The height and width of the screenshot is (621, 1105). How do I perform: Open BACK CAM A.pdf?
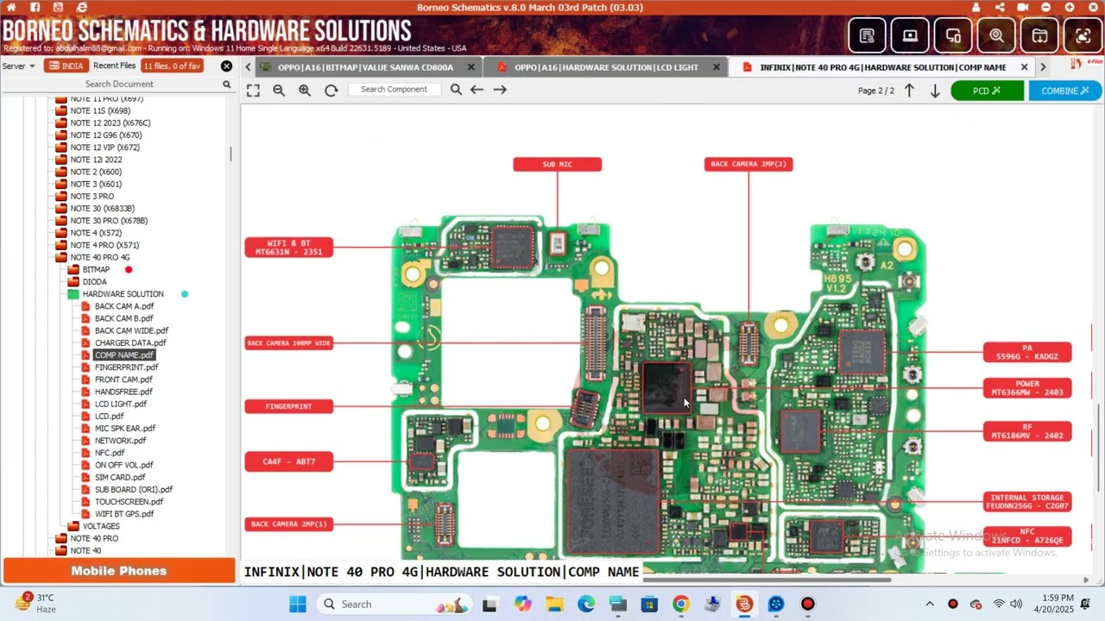124,306
